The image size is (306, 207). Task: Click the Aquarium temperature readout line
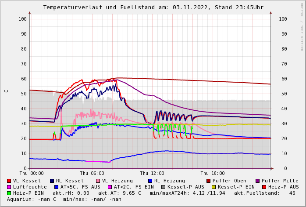point(64,200)
